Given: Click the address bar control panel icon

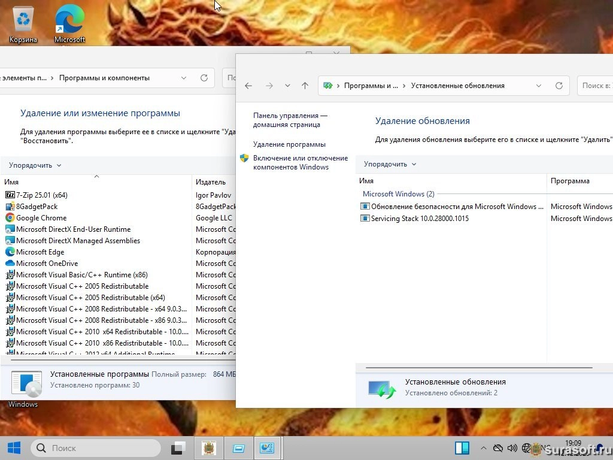Looking at the screenshot, I should [x=328, y=86].
